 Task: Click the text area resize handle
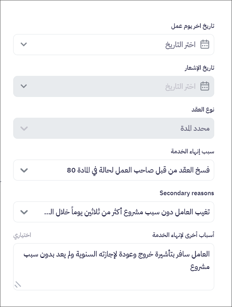18,285
